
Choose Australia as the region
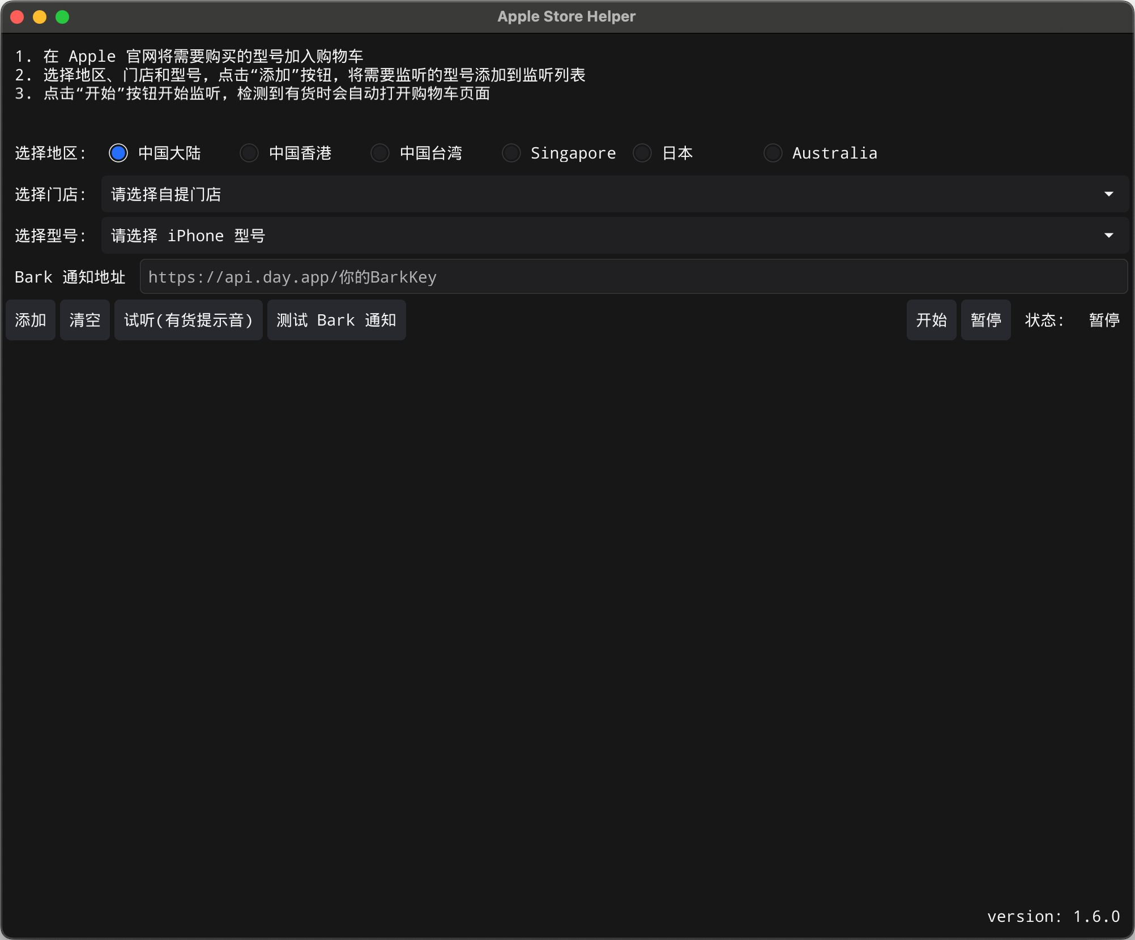[x=773, y=153]
